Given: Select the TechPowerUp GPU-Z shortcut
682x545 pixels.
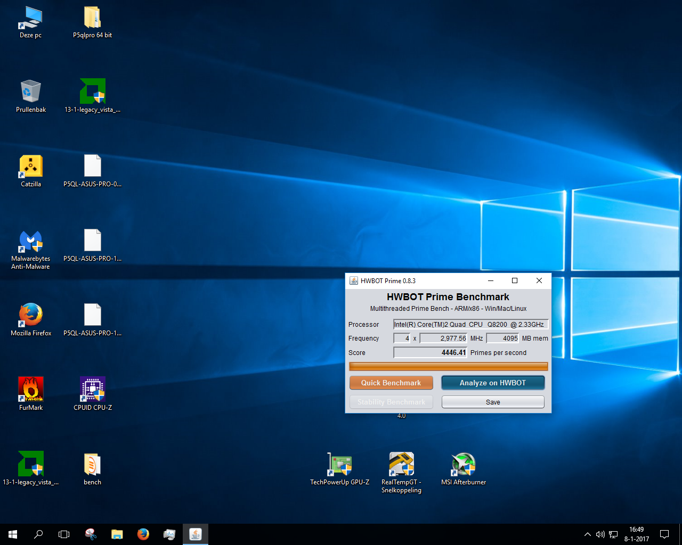Looking at the screenshot, I should tap(339, 469).
